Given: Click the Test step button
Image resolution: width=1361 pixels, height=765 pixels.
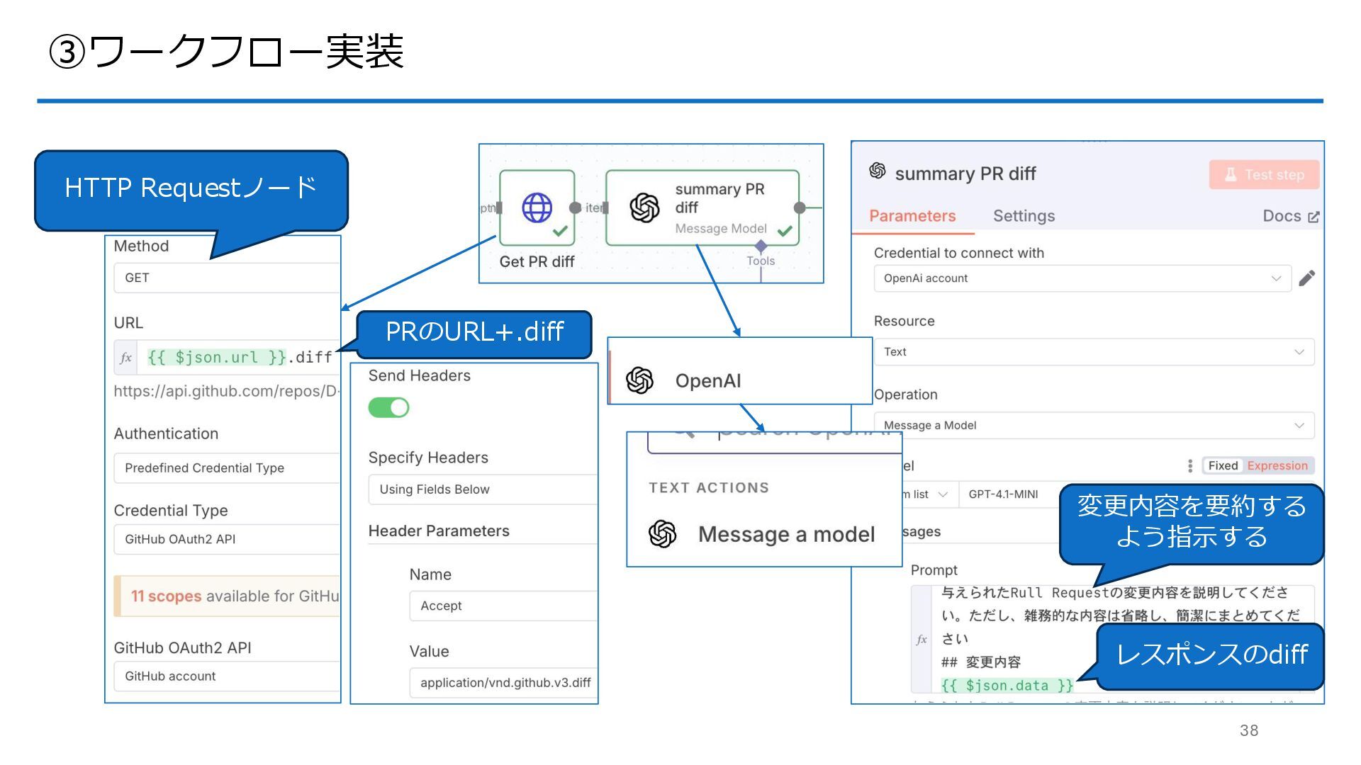Looking at the screenshot, I should point(1264,174).
